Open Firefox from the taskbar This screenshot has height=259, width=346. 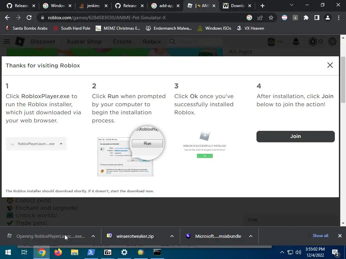[58, 252]
